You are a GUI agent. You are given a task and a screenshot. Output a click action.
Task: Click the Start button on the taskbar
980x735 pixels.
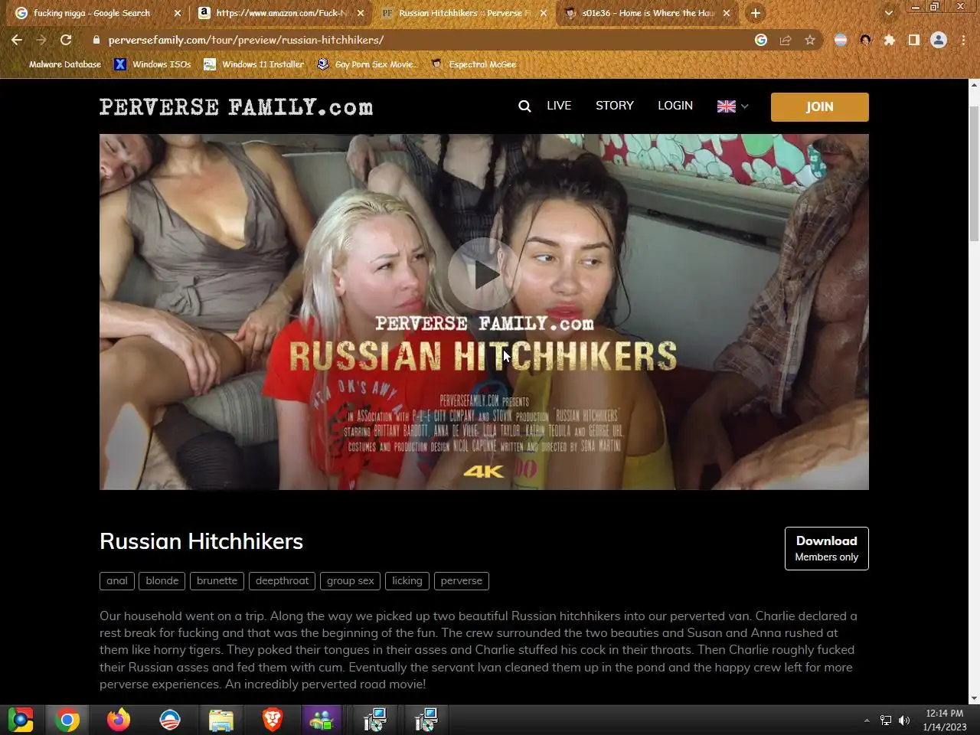pyautogui.click(x=21, y=720)
